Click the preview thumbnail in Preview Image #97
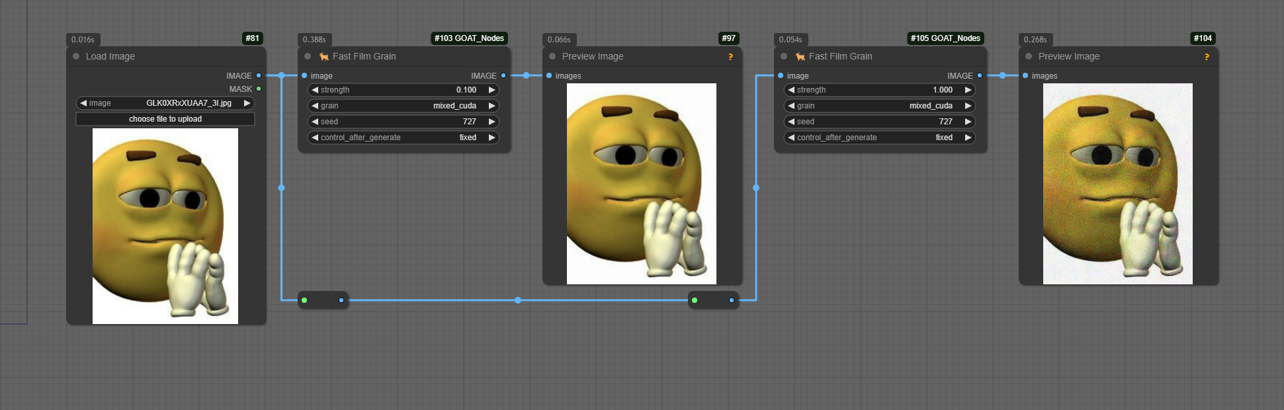This screenshot has height=410, width=1284. 642,184
